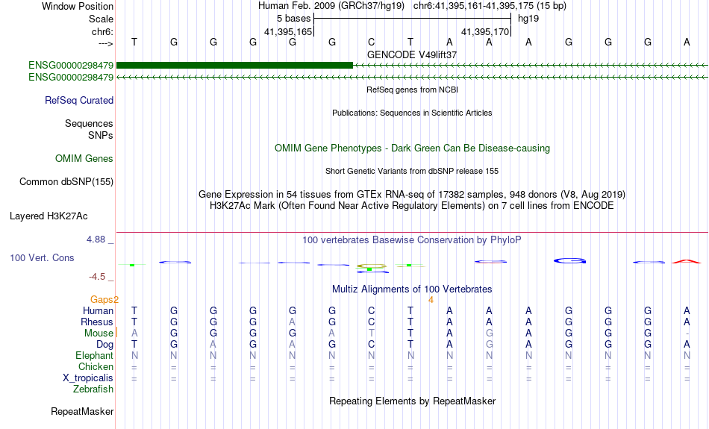Image resolution: width=709 pixels, height=429 pixels.
Task: Click the Rhesus species label
Action: pos(97,322)
